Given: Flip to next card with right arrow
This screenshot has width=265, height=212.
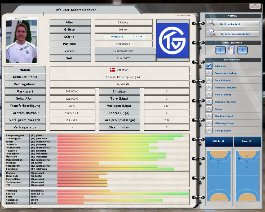Looking at the screenshot, I should (242, 50).
